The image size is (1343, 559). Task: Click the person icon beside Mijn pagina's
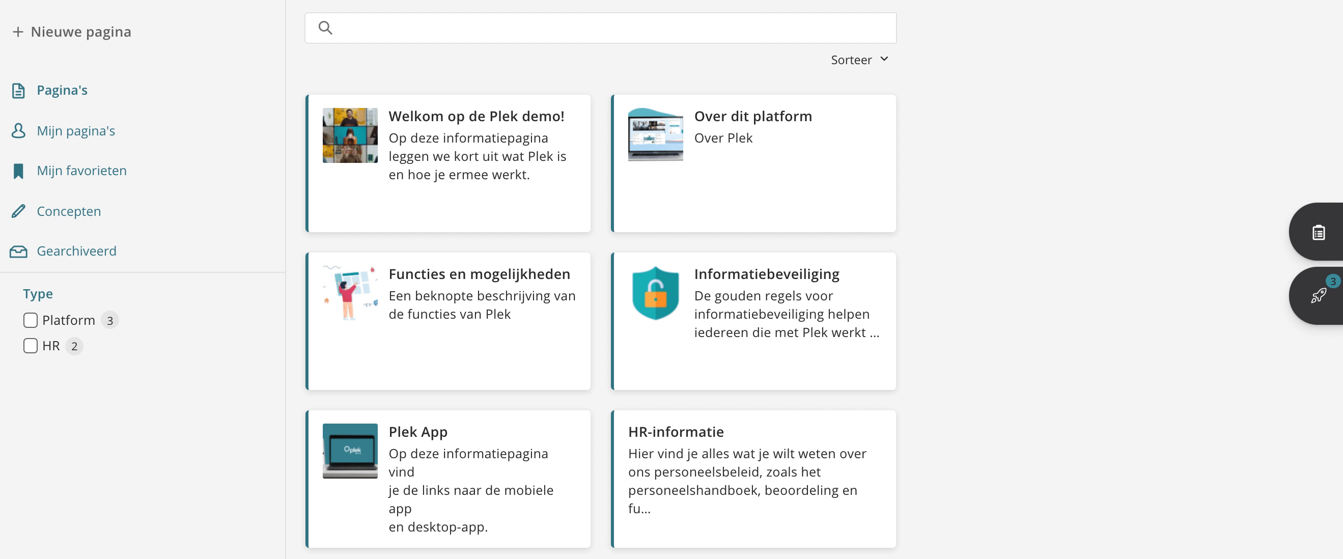[x=18, y=131]
